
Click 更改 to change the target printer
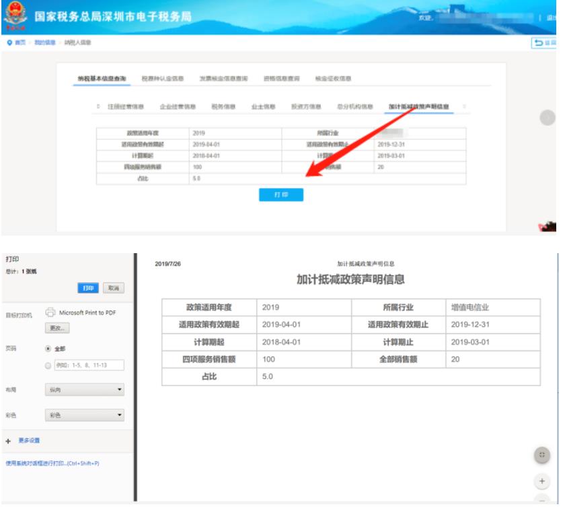pyautogui.click(x=57, y=328)
